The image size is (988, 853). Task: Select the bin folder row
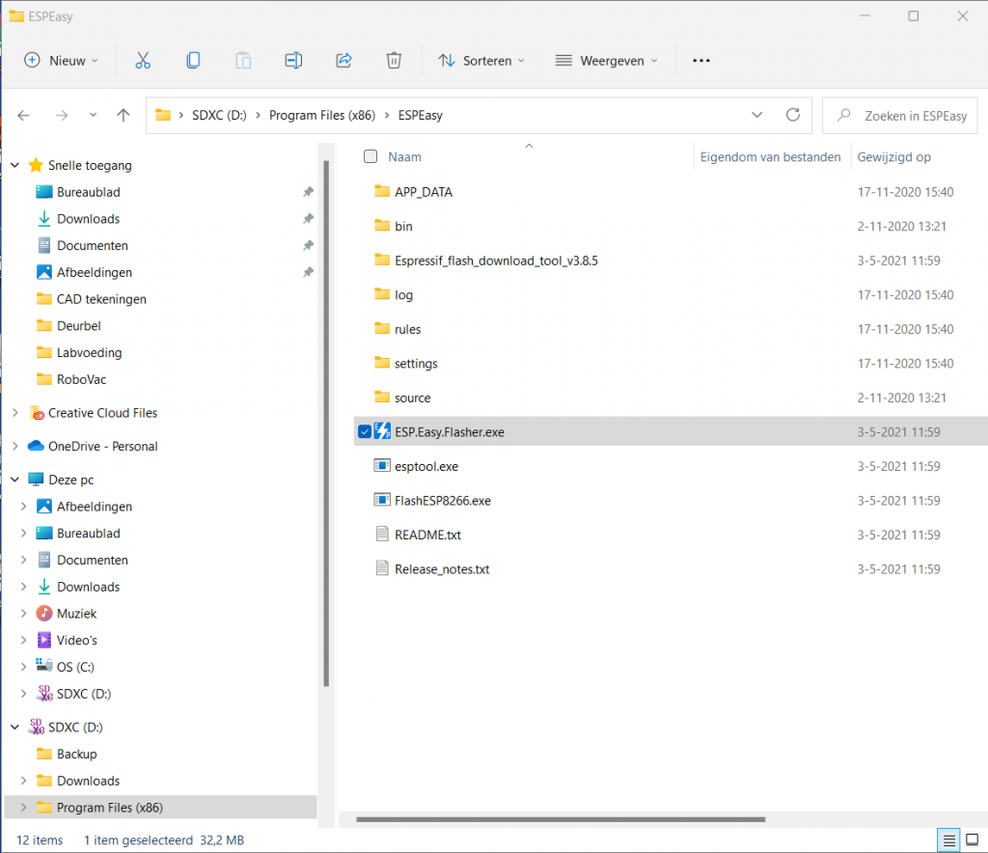(x=671, y=226)
